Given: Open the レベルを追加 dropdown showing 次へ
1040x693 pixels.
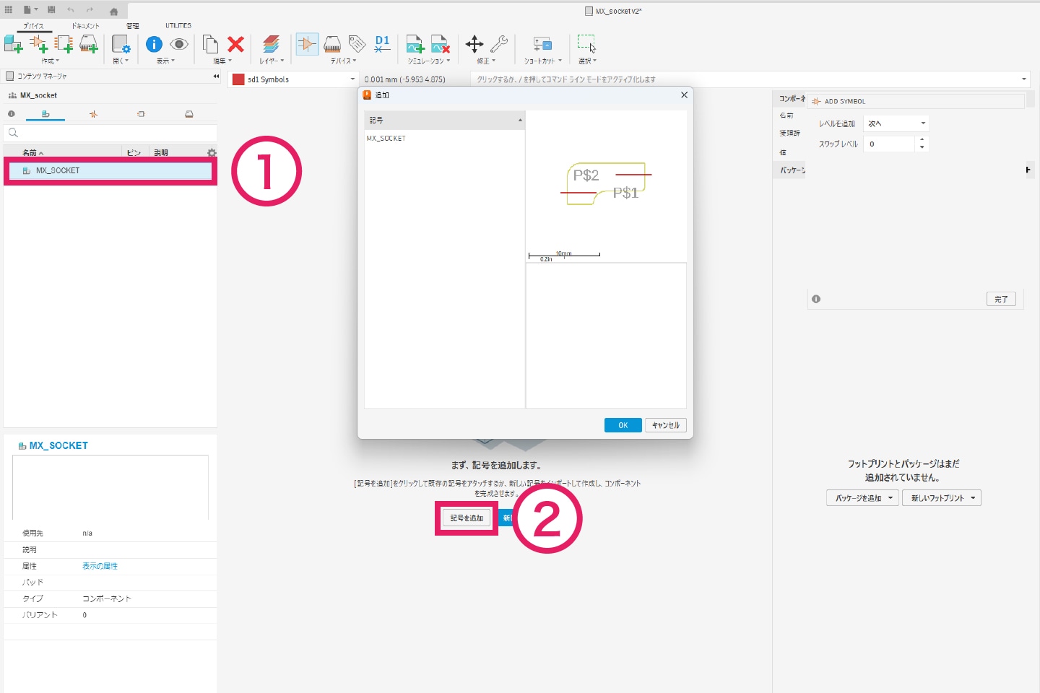Looking at the screenshot, I should (896, 123).
